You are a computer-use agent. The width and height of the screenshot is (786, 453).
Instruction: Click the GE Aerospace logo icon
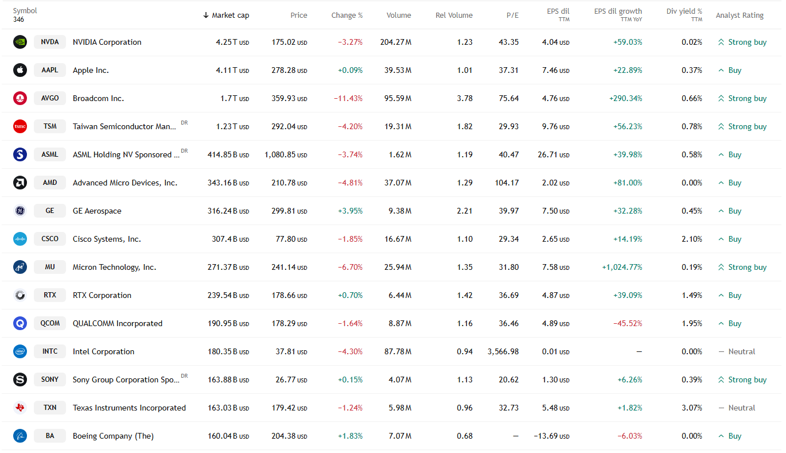click(20, 211)
